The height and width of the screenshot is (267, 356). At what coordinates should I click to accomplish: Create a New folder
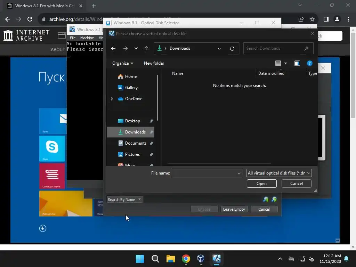click(x=154, y=63)
